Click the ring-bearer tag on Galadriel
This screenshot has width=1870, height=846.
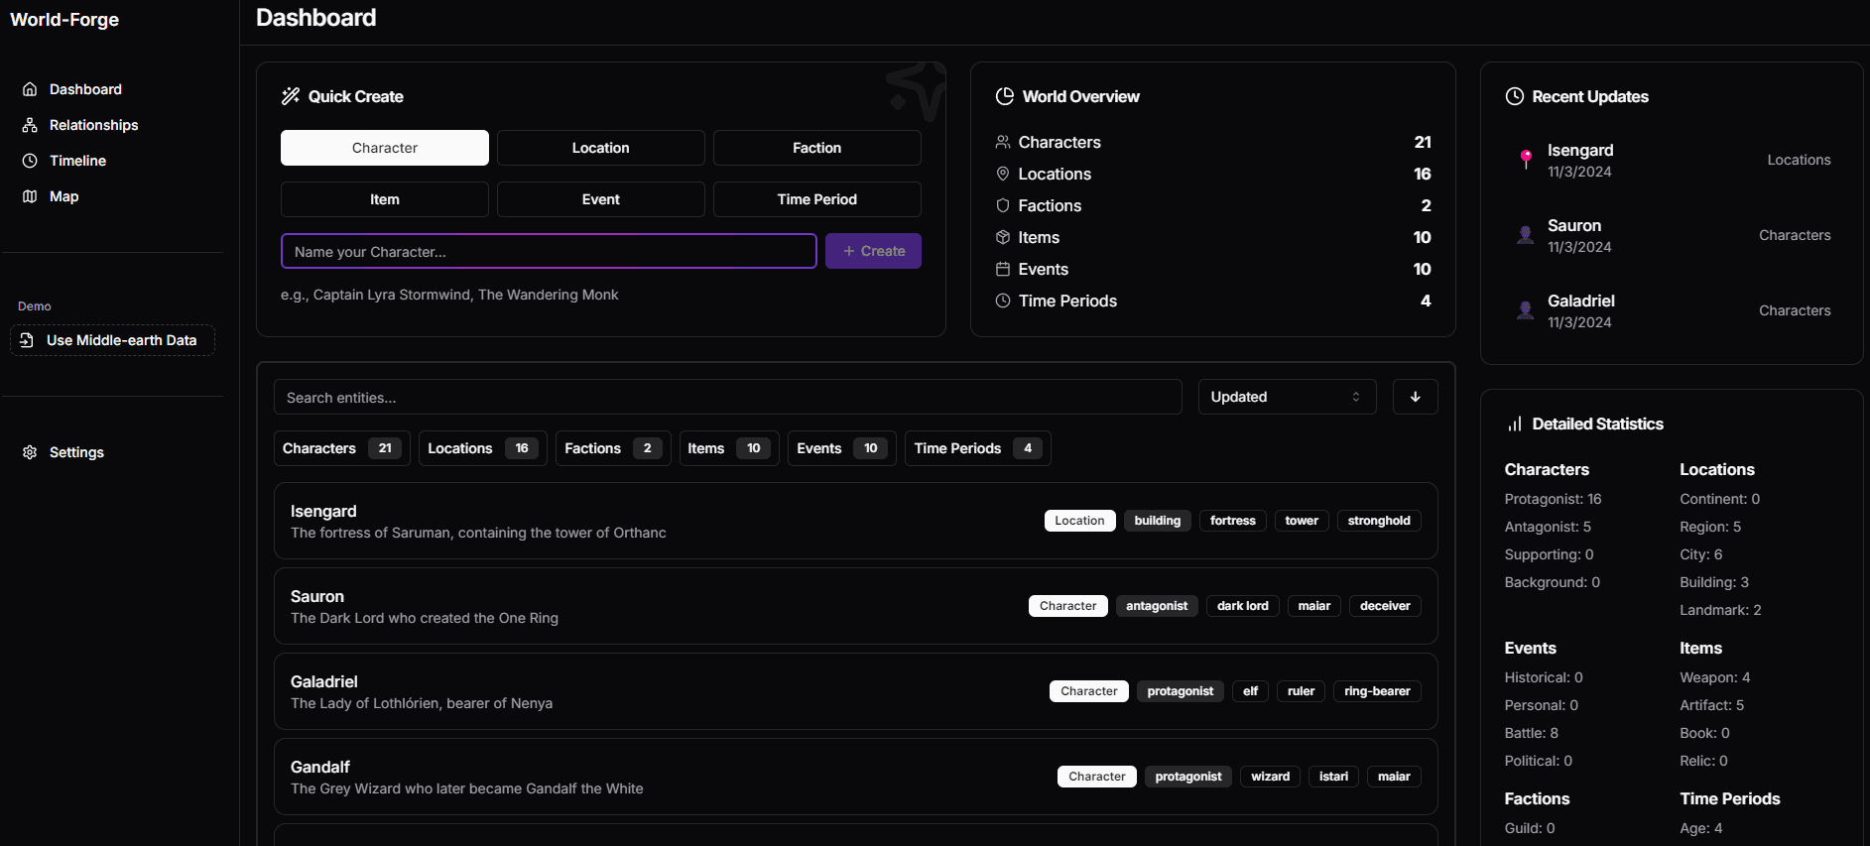coord(1377,691)
